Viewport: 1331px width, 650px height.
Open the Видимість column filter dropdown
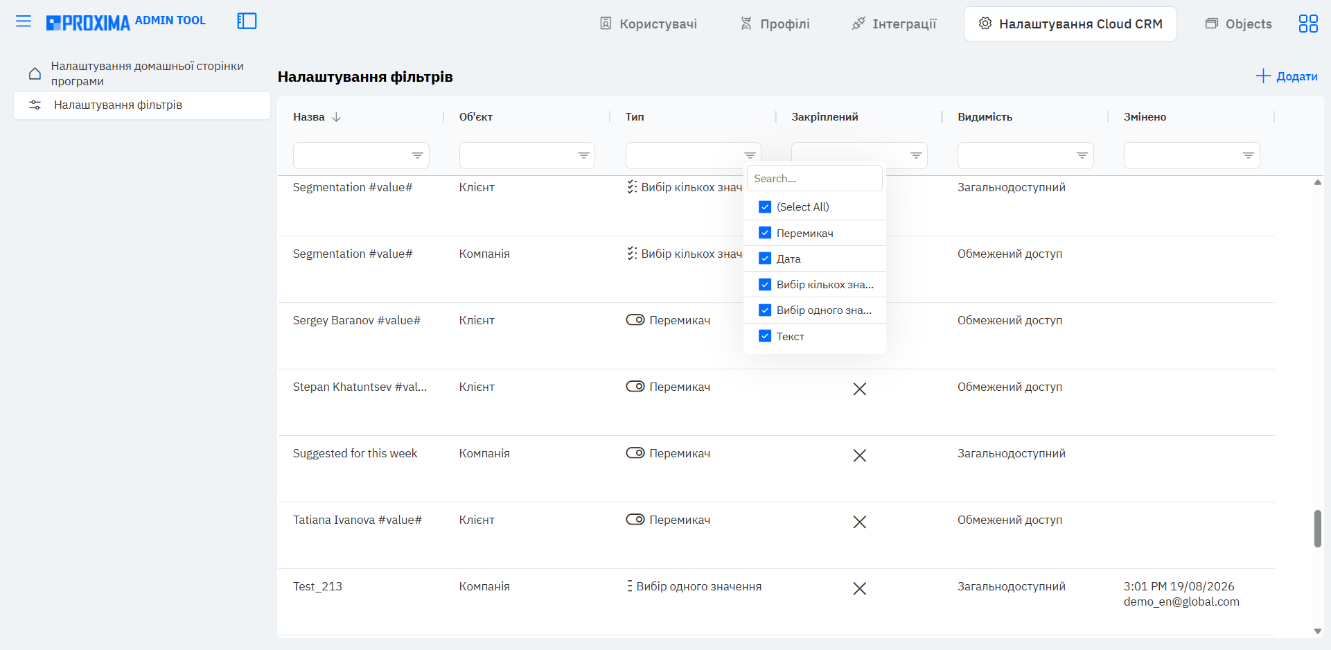coord(1082,156)
